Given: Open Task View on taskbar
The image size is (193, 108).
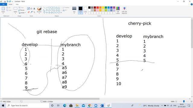Looking at the screenshot, I should 58,105.
